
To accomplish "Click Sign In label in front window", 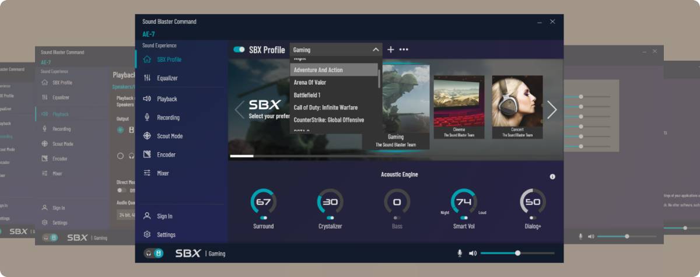I will pyautogui.click(x=164, y=216).
